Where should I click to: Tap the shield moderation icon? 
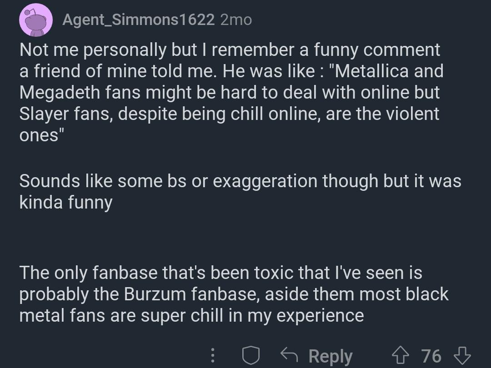250,355
